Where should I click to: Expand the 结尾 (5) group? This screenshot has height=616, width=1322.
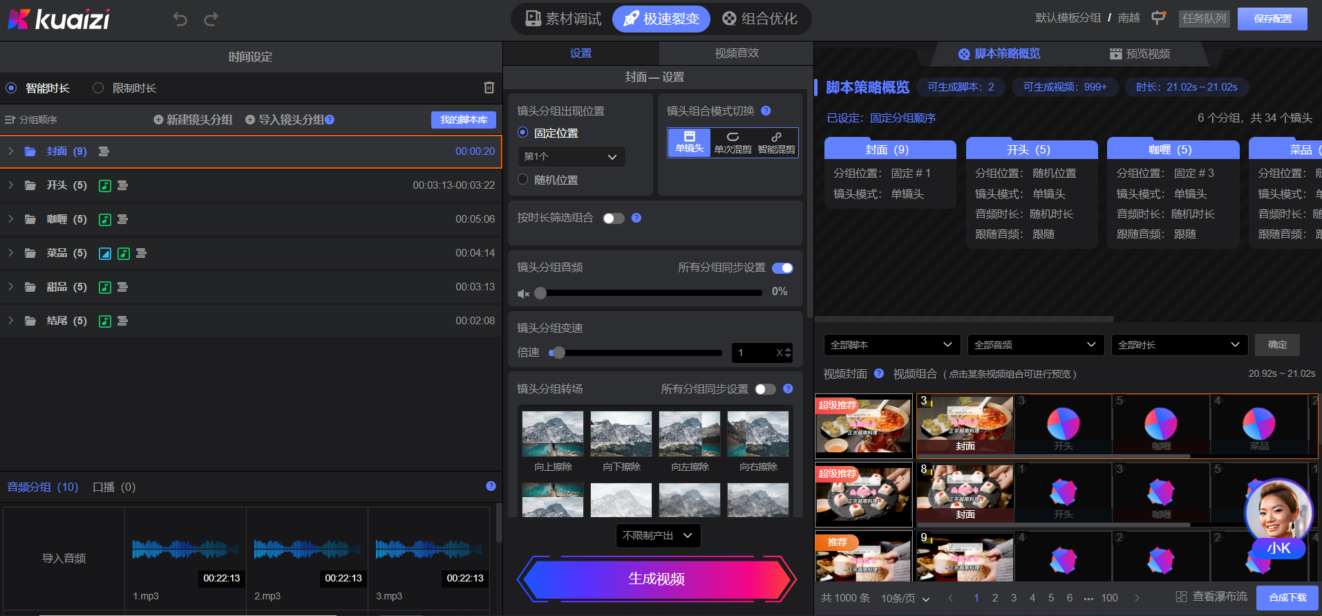(x=11, y=321)
